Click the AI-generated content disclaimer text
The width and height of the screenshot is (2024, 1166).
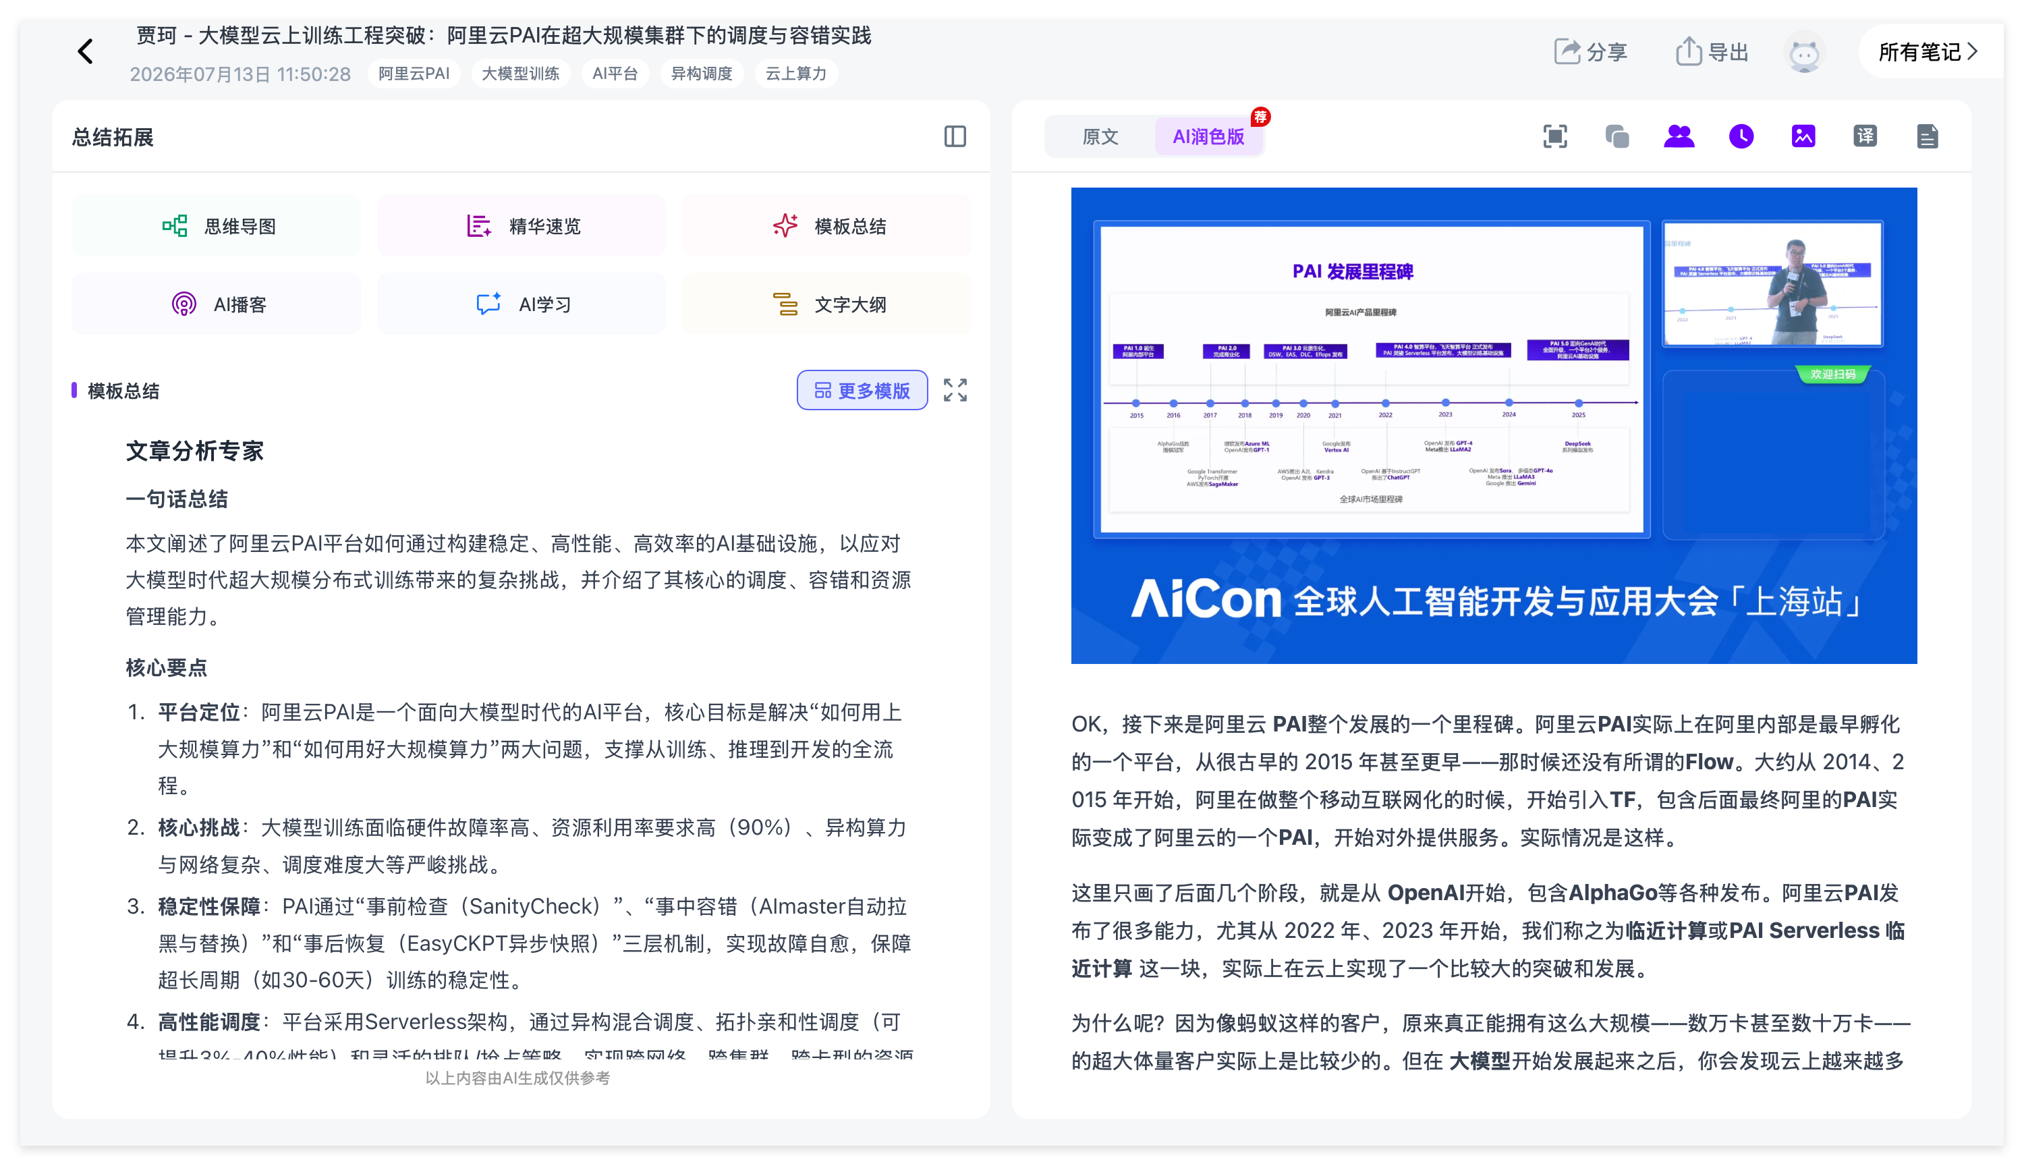[517, 1078]
